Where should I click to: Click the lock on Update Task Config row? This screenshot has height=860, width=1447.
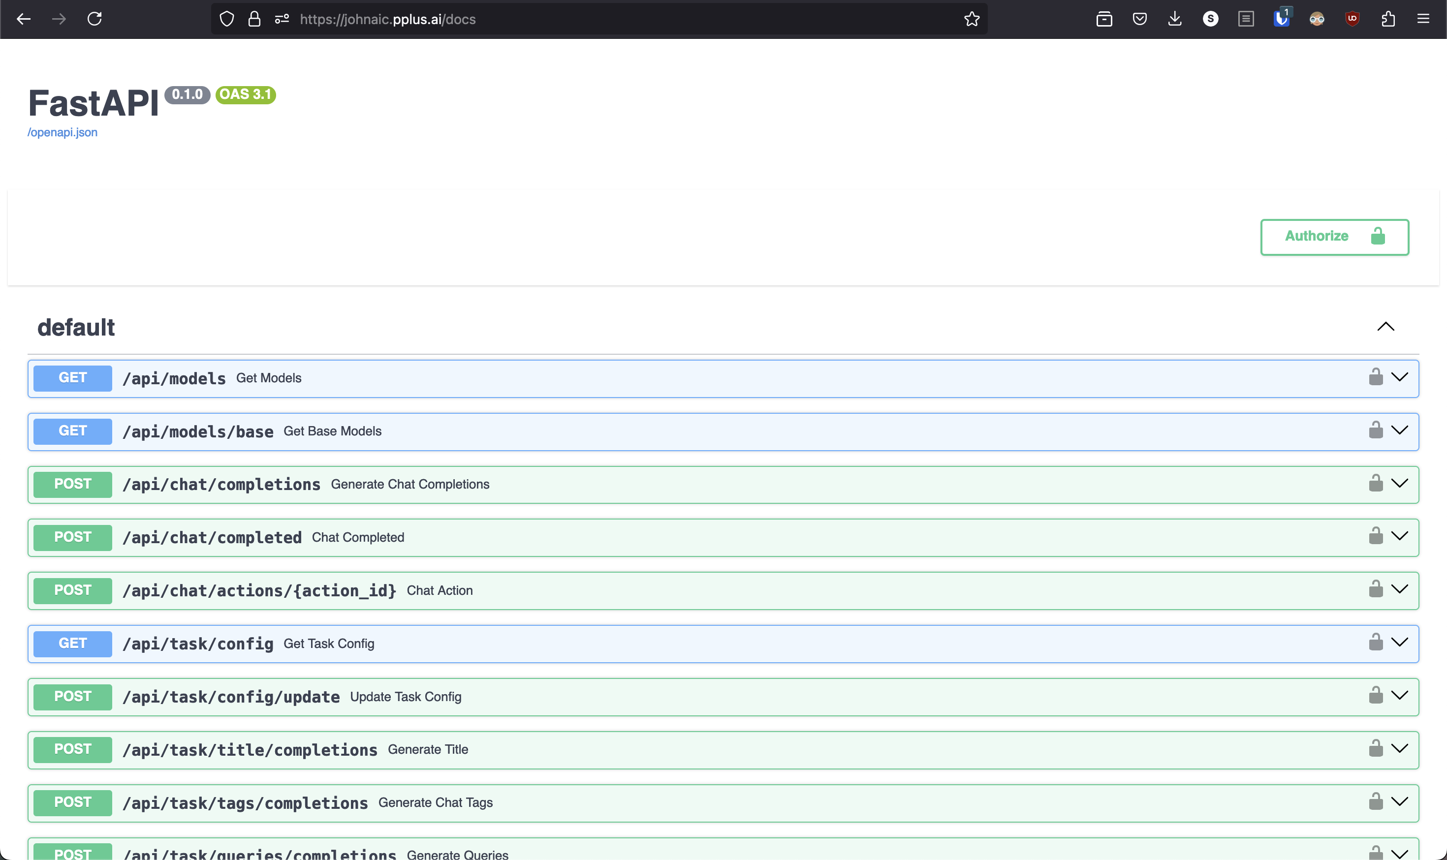point(1376,695)
